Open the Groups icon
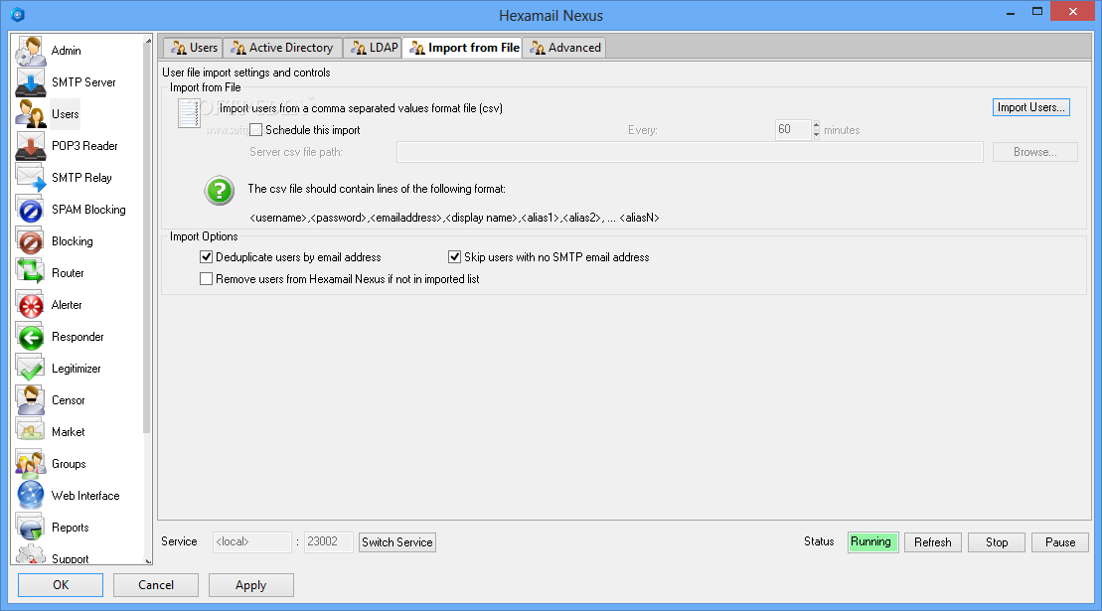 (x=31, y=464)
